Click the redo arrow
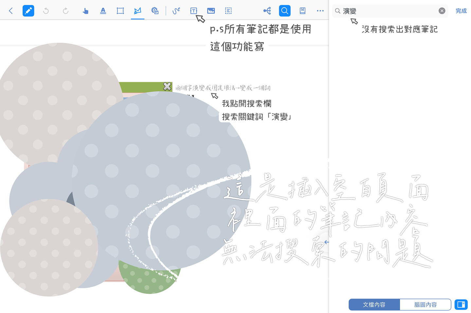 (65, 10)
